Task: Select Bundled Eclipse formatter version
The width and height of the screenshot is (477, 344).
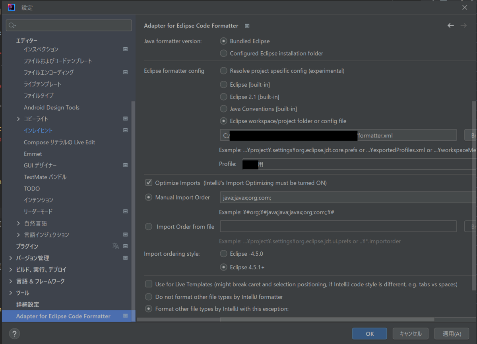Action: (x=224, y=41)
